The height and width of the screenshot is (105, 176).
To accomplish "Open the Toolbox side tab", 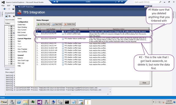I will (2, 14).
